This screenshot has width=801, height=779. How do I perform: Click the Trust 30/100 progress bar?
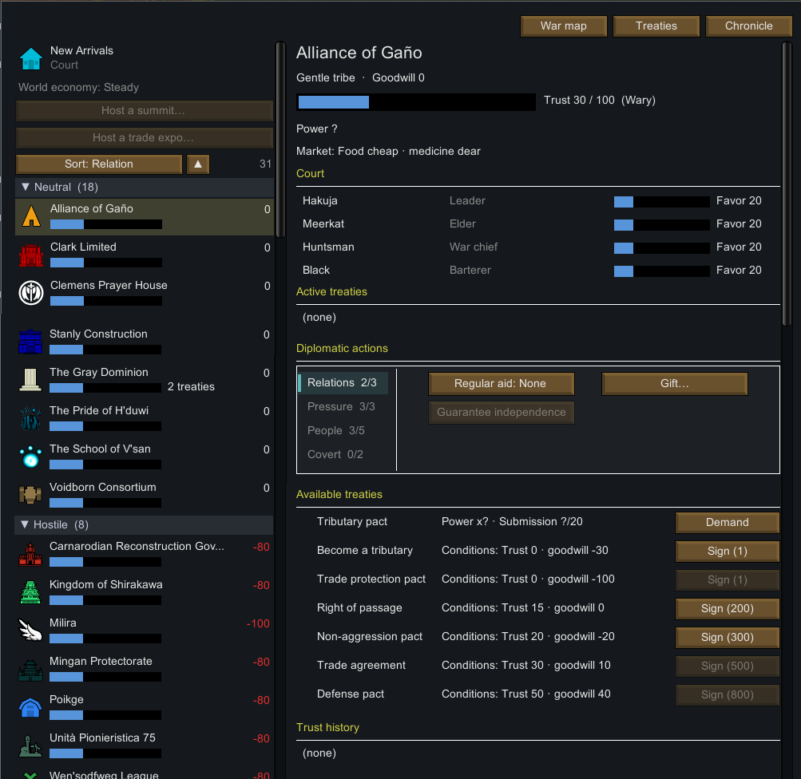(x=416, y=102)
